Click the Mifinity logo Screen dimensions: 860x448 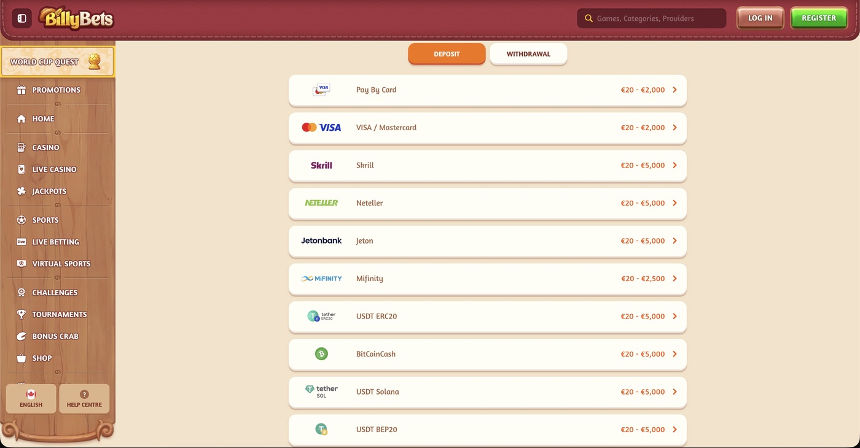(x=321, y=279)
